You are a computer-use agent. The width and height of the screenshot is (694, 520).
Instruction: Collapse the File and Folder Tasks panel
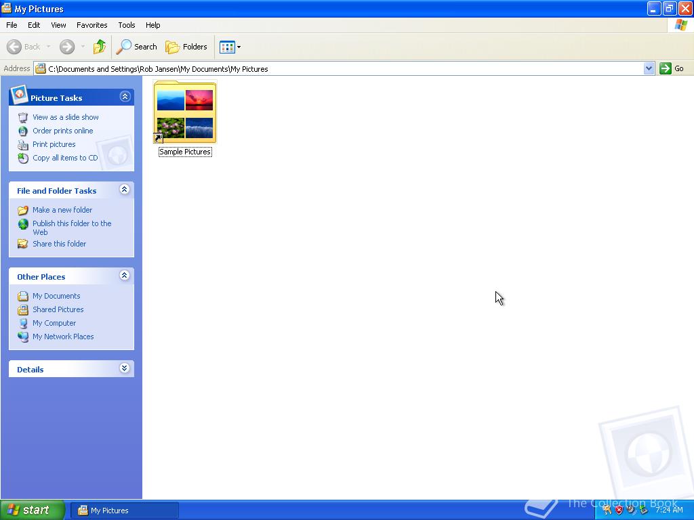[x=125, y=190]
